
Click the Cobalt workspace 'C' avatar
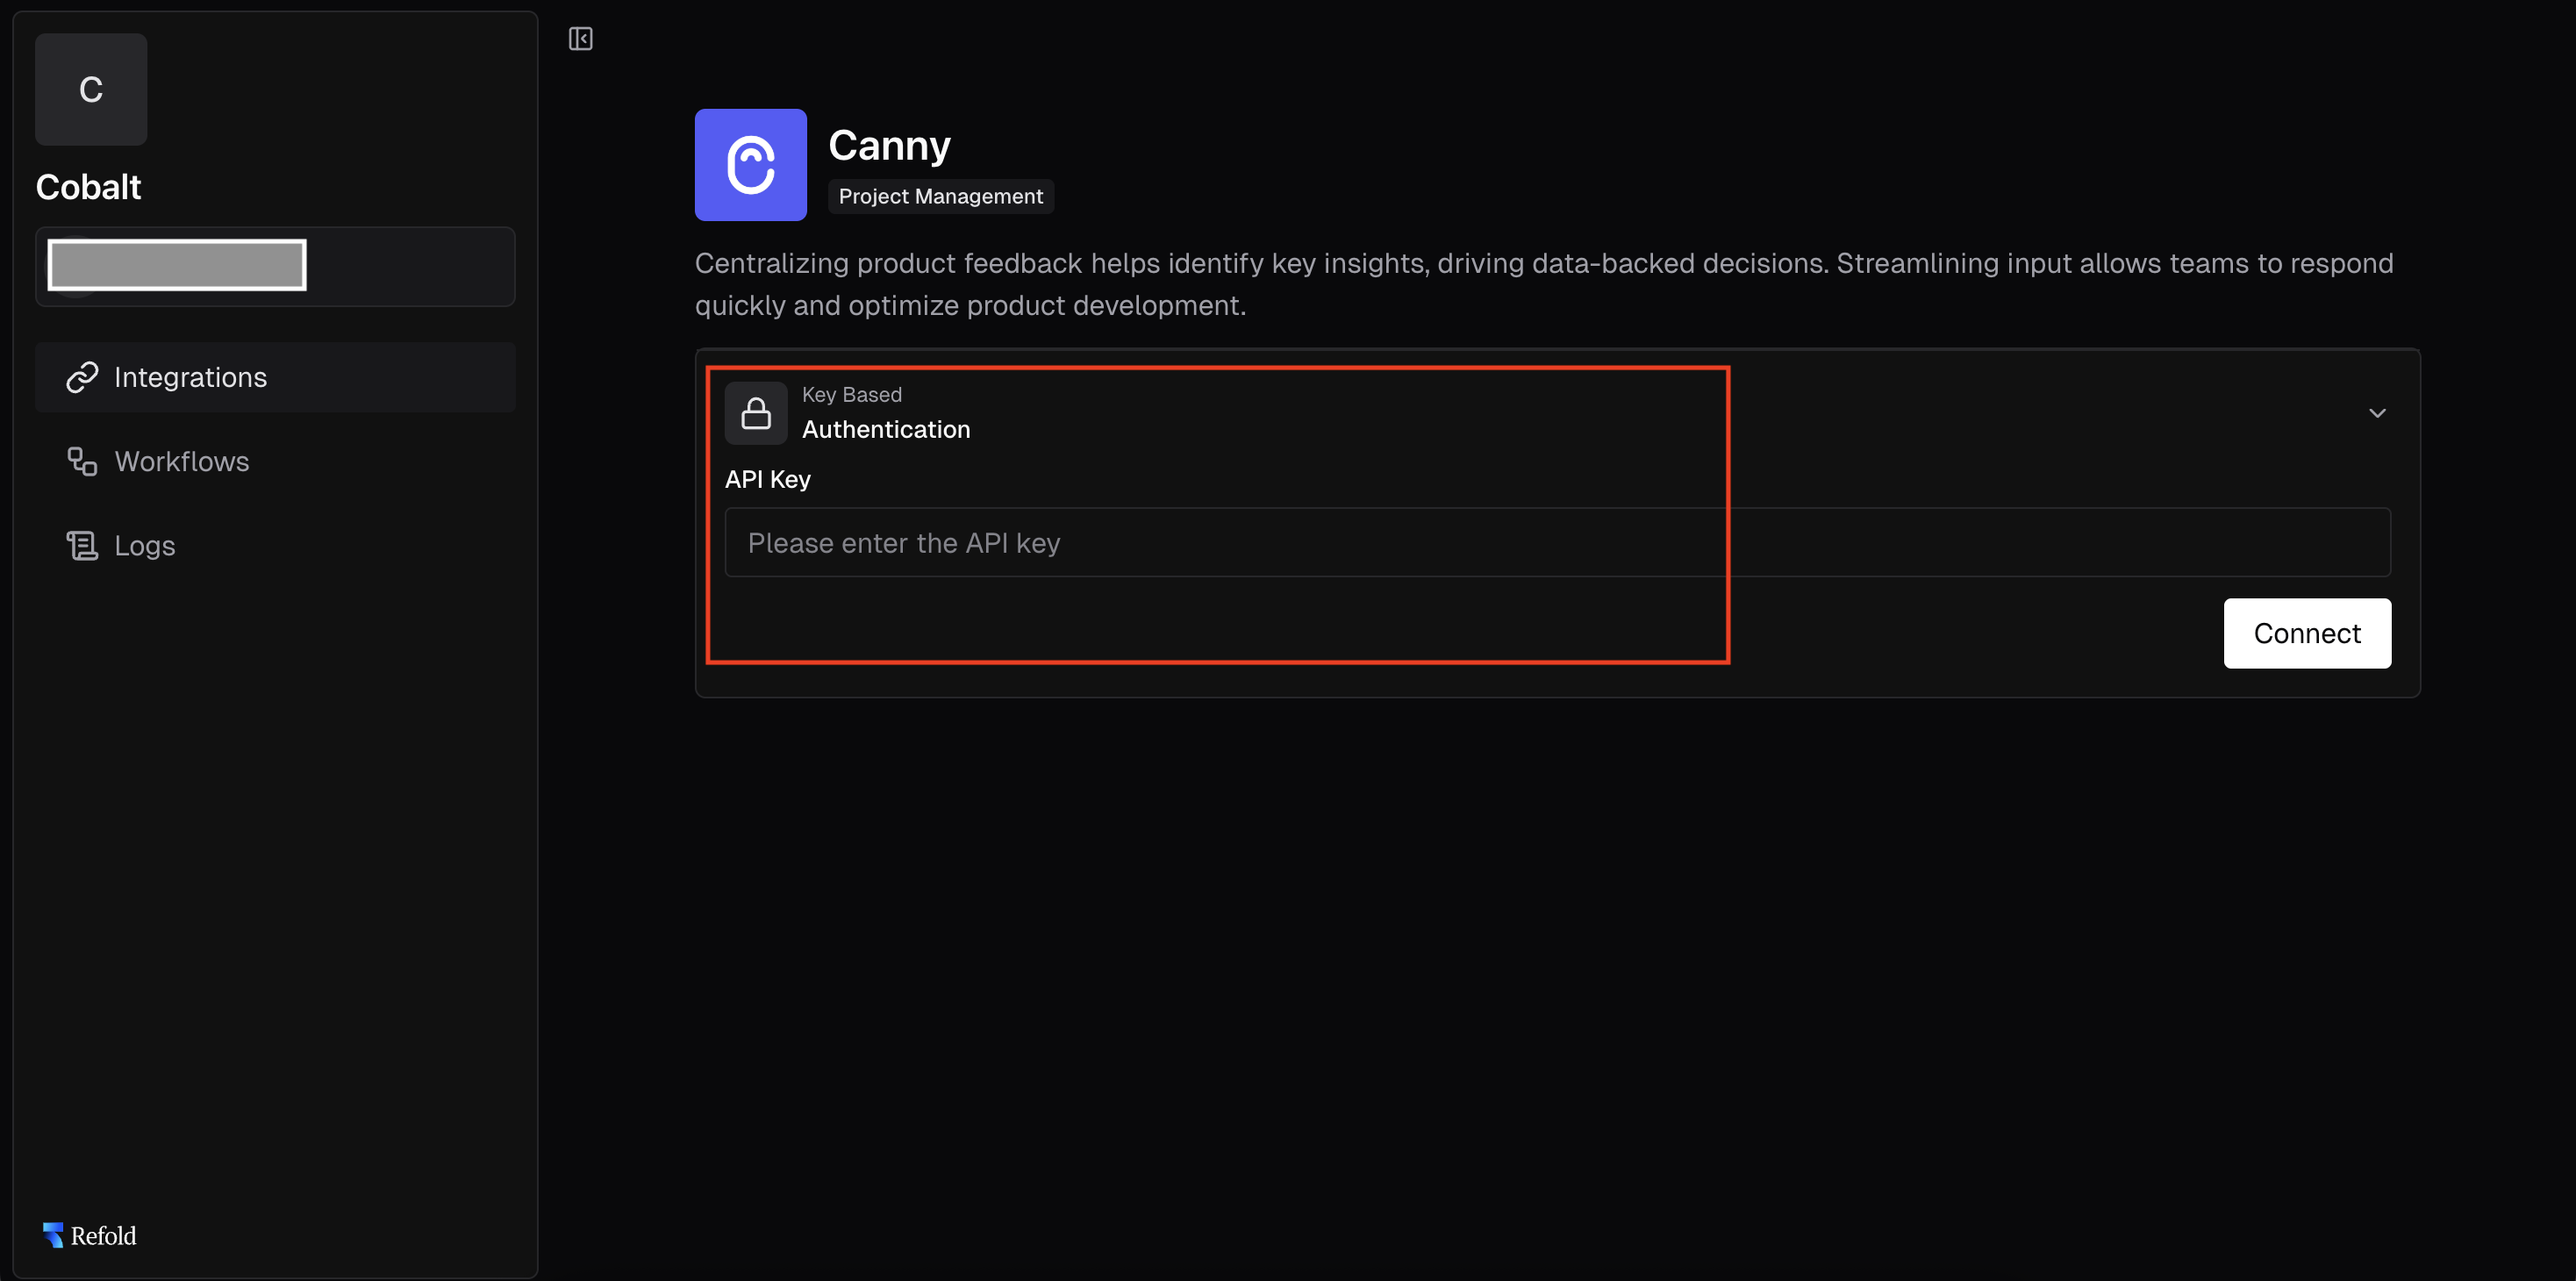pyautogui.click(x=90, y=89)
